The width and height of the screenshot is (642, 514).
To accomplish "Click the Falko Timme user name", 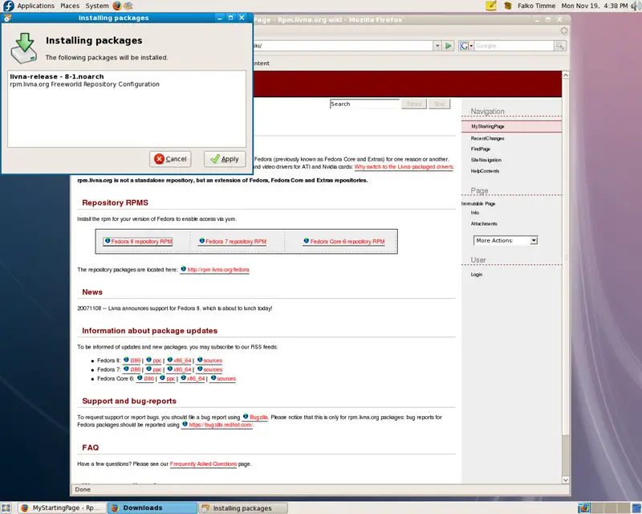I will pyautogui.click(x=536, y=6).
